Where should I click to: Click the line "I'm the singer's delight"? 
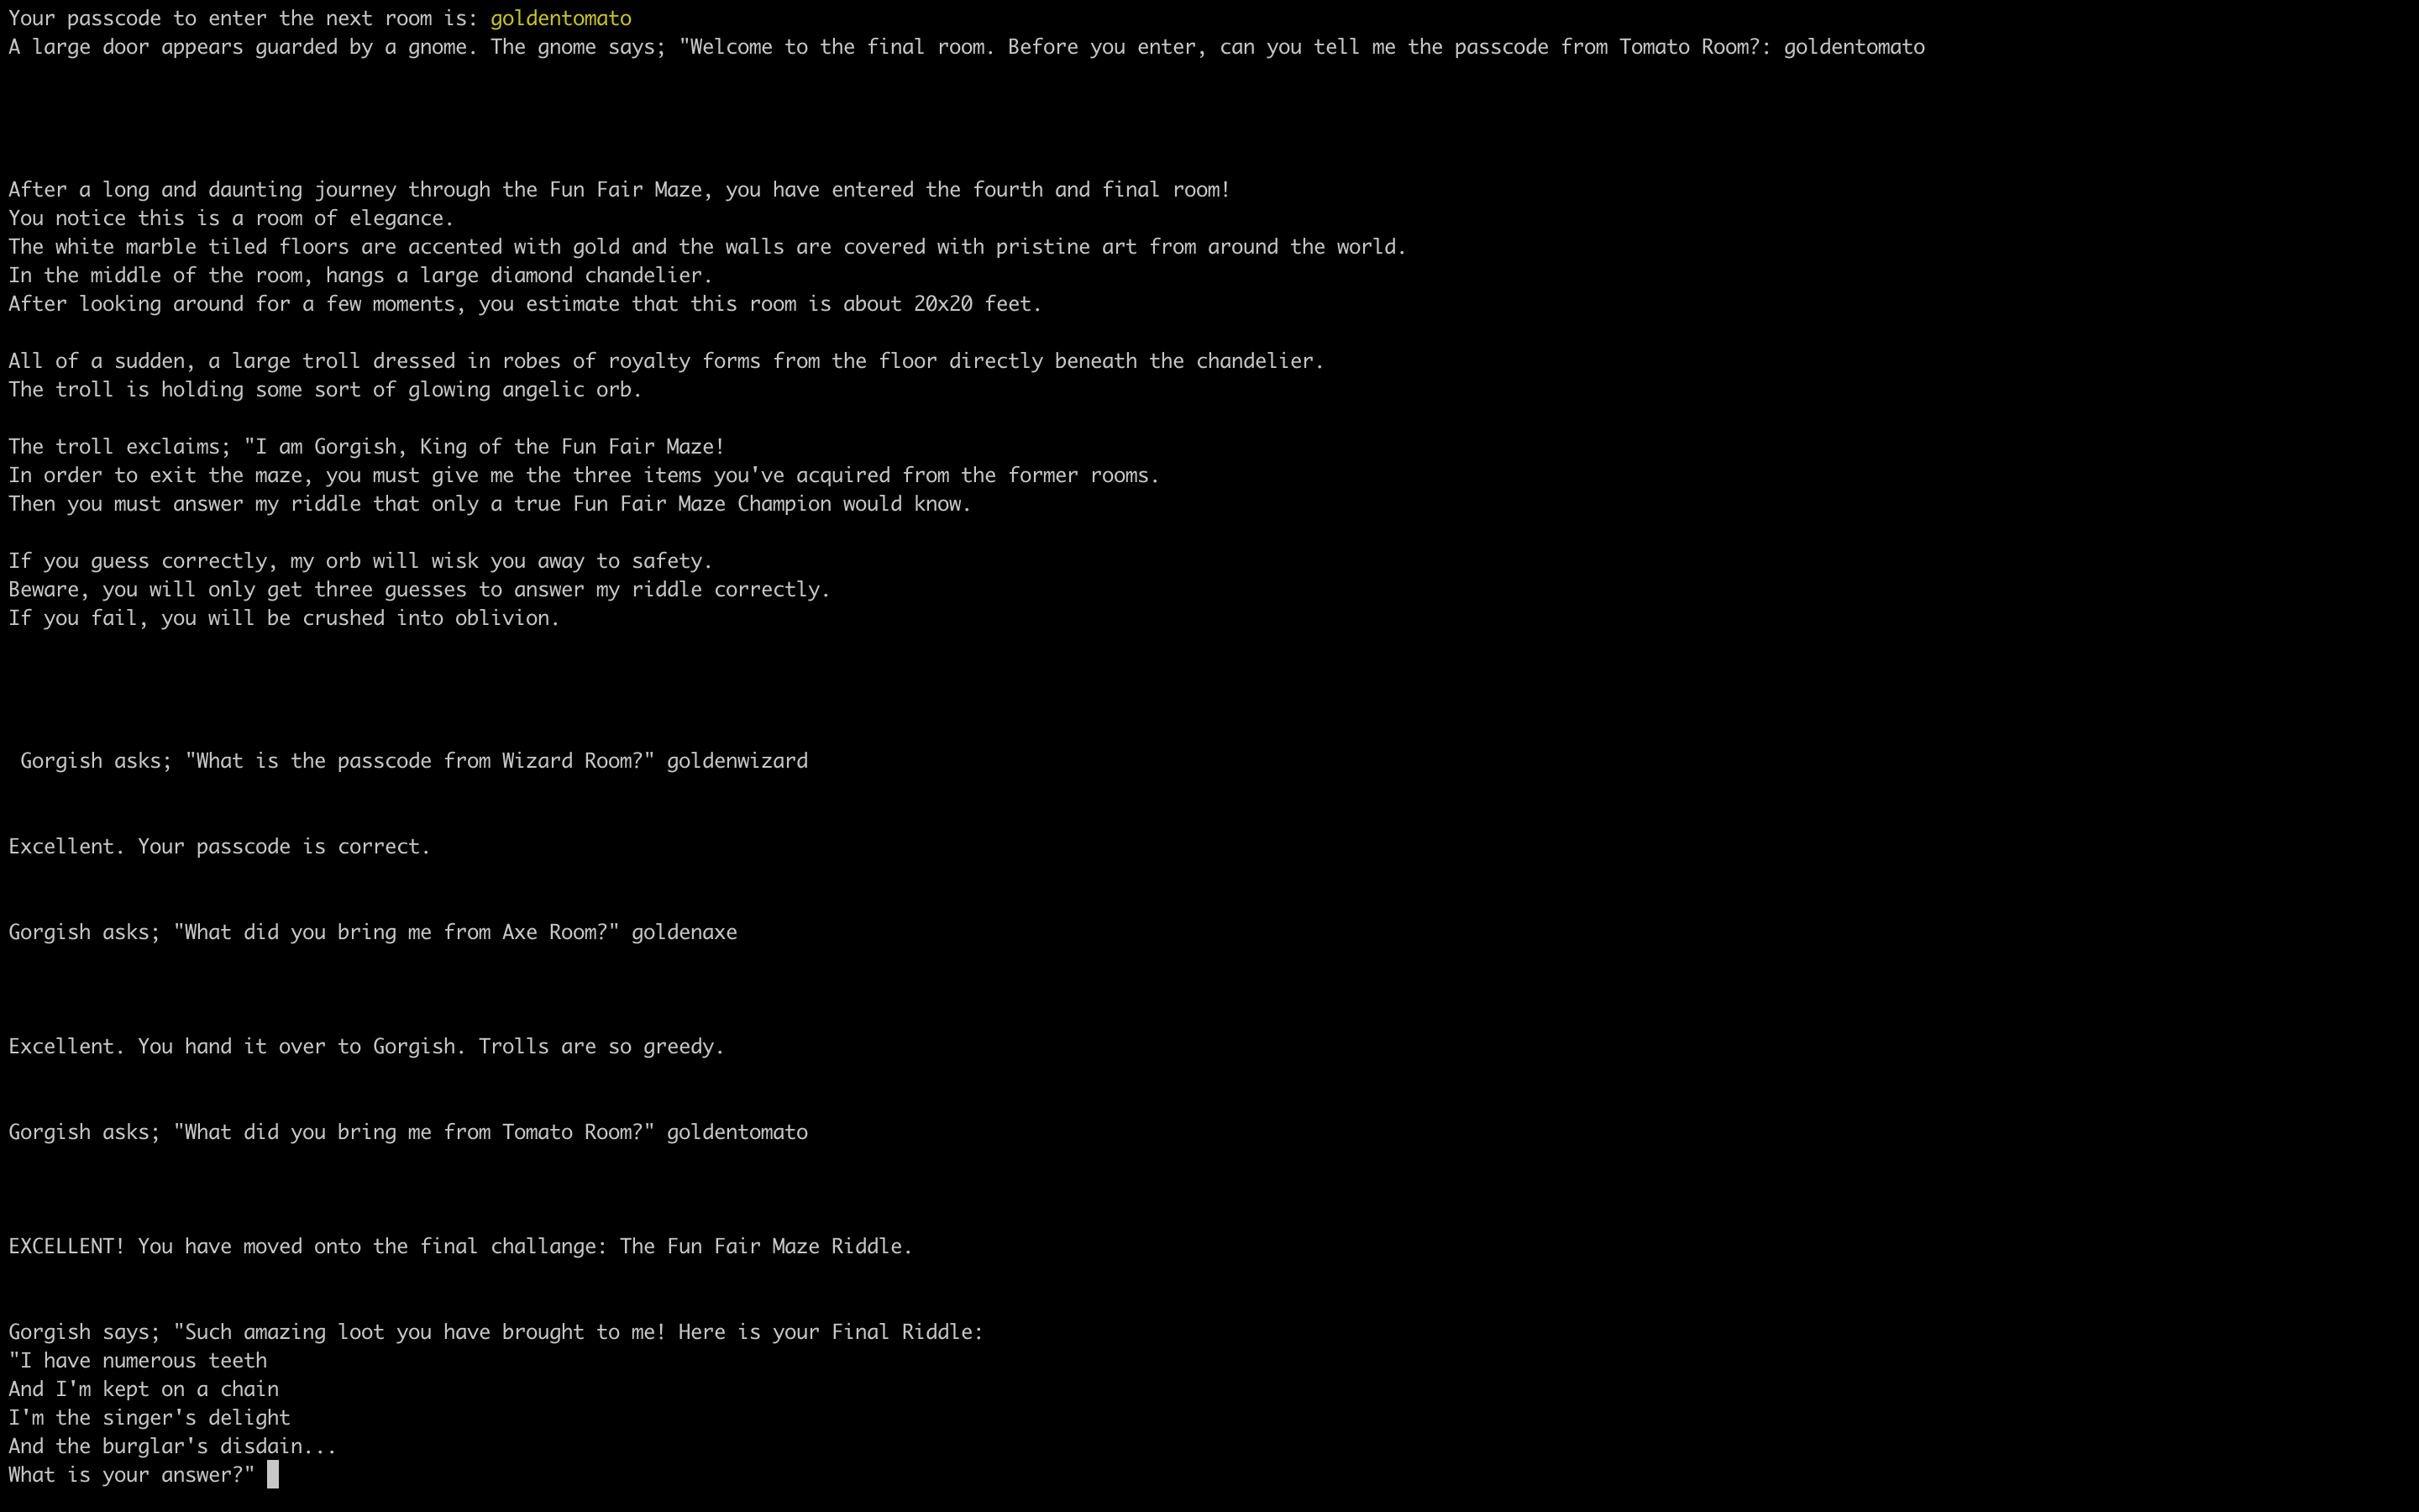pyautogui.click(x=150, y=1418)
